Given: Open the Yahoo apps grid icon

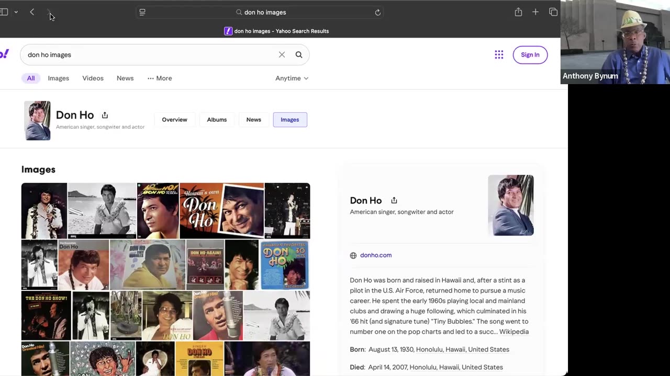Looking at the screenshot, I should [x=499, y=55].
